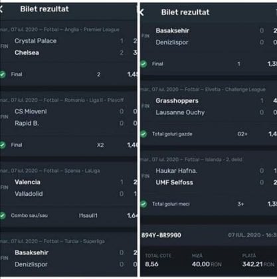Close the left Bilet rezultat screen
The width and height of the screenshot is (277, 279).
click(x=1, y=9)
